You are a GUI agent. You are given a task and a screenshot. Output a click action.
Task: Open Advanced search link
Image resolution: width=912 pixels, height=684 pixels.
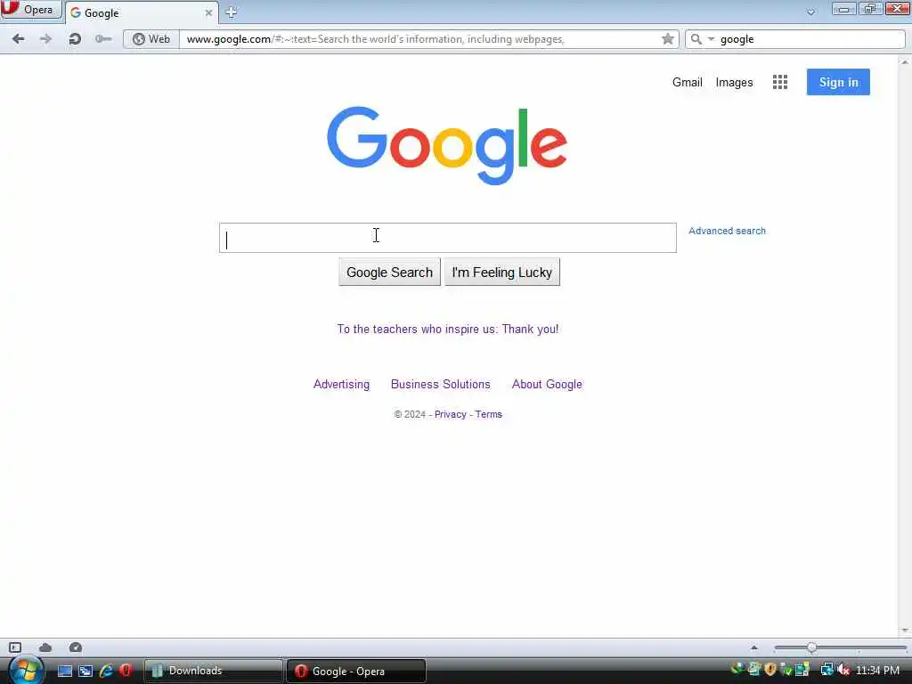click(x=727, y=231)
